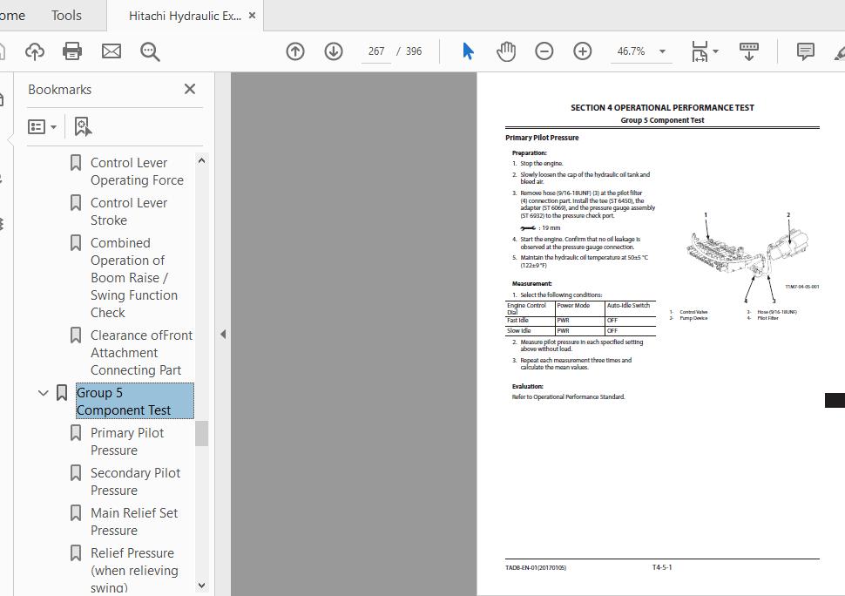
Task: Toggle read mode scrolling icon
Action: tap(748, 51)
